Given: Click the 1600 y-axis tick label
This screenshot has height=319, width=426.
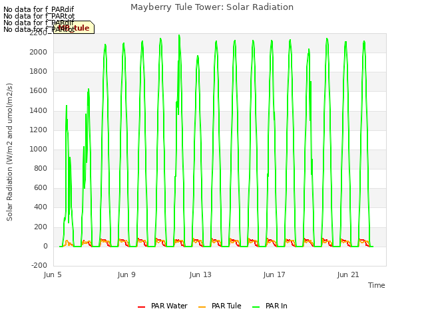Looking at the screenshot, I should click(39, 91).
